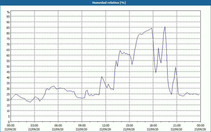This screenshot has height=132, width=211.
Task: Click the 45 value on the Y axis
Action: click(x=8, y=72)
